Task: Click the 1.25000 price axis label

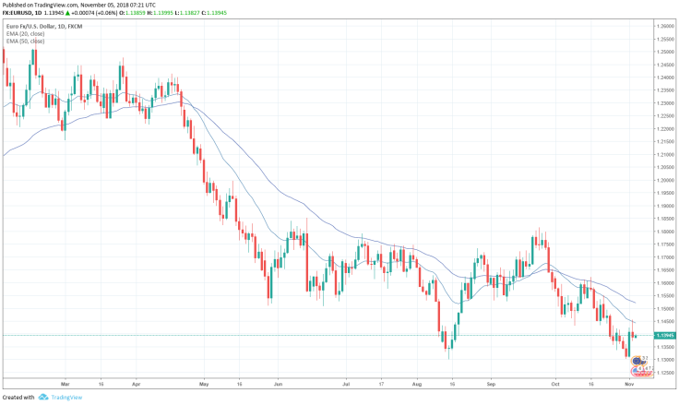Action: coord(665,52)
